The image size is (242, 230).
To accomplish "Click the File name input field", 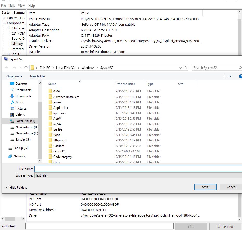I will coord(138,169).
